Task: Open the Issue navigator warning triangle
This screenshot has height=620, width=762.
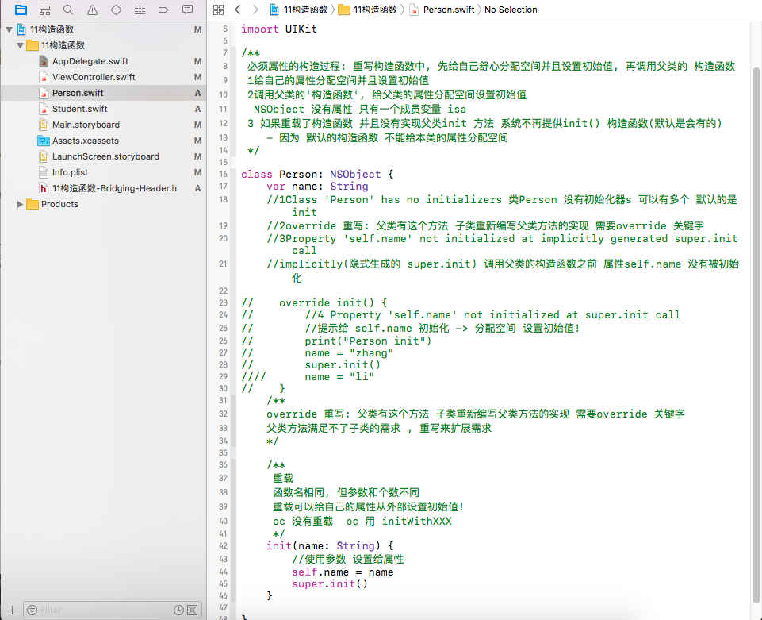Action: click(x=92, y=10)
